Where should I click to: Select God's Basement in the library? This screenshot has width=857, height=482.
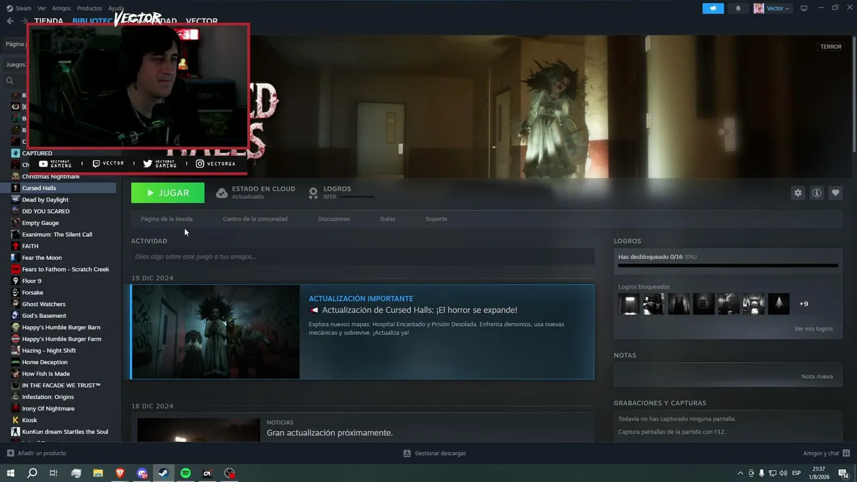click(x=44, y=316)
